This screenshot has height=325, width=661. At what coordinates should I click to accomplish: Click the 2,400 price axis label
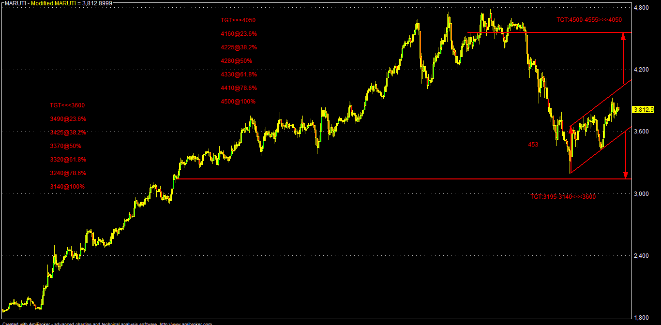641,255
